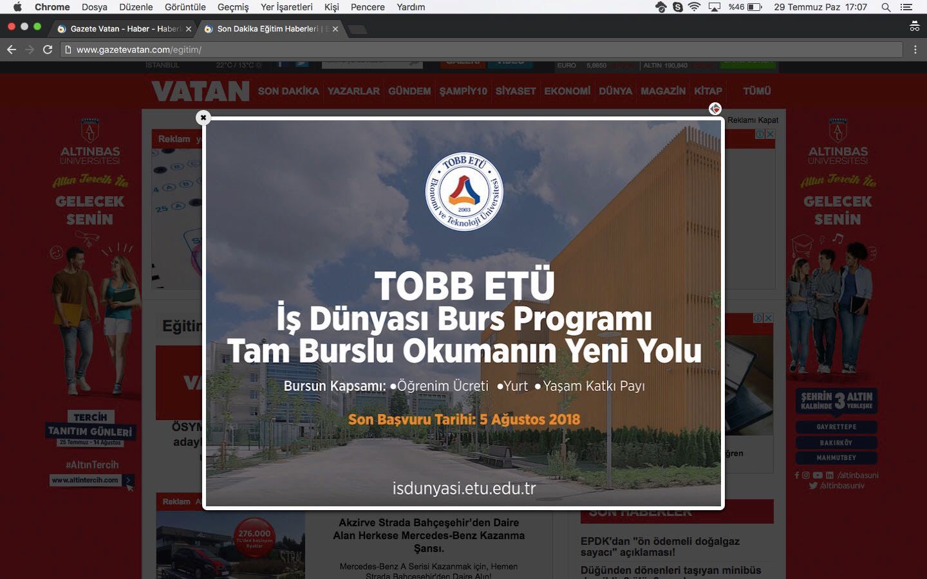Click the VATAN site logo
927x579 pixels.
[x=200, y=91]
